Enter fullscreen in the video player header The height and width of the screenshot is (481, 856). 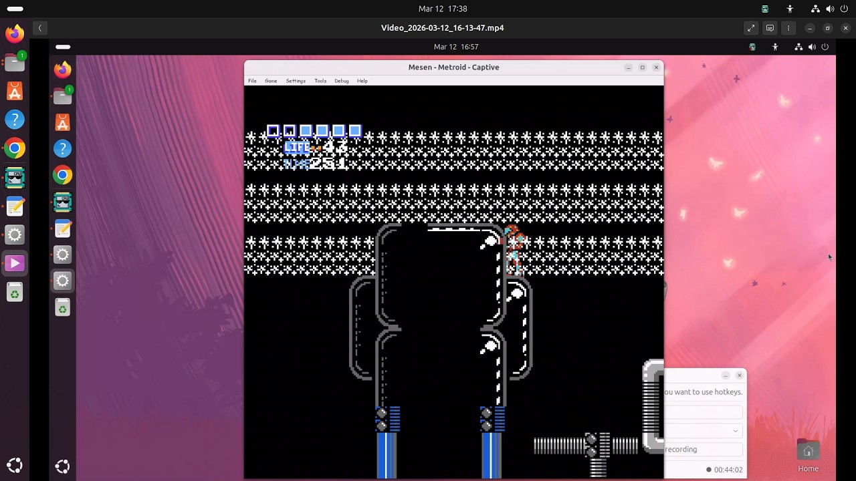751,28
